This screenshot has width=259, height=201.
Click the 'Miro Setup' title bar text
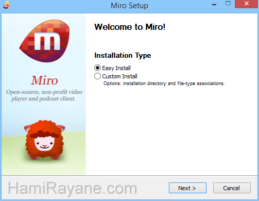click(129, 6)
